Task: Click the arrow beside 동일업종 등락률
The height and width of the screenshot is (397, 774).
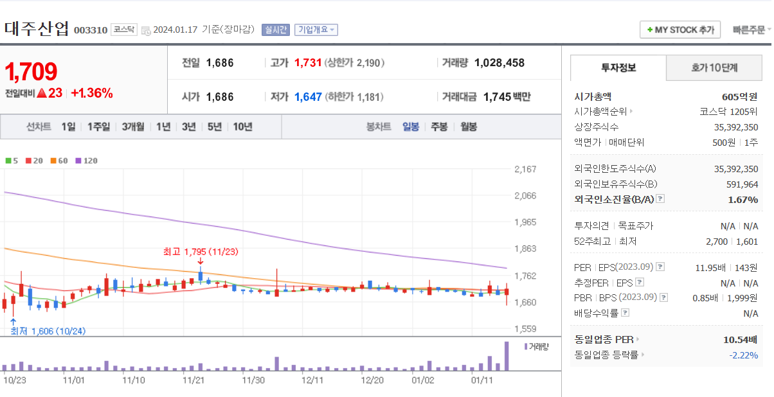Action: [643, 355]
